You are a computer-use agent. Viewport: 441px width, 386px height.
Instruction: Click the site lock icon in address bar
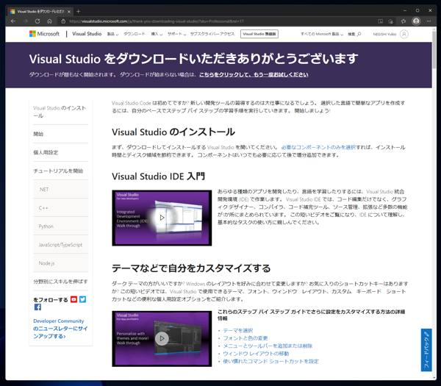pyautogui.click(x=63, y=21)
